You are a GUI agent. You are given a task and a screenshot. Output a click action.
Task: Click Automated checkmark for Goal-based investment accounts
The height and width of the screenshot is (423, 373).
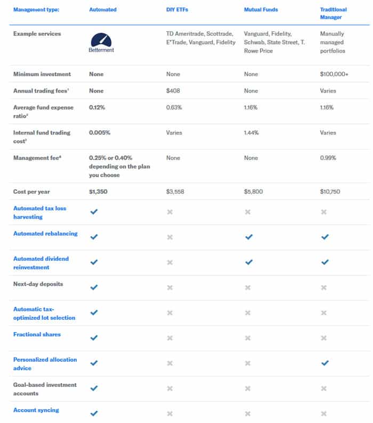(94, 388)
